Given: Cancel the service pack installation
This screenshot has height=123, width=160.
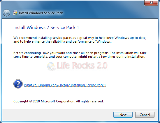Looking at the screenshot, I should [145, 115].
